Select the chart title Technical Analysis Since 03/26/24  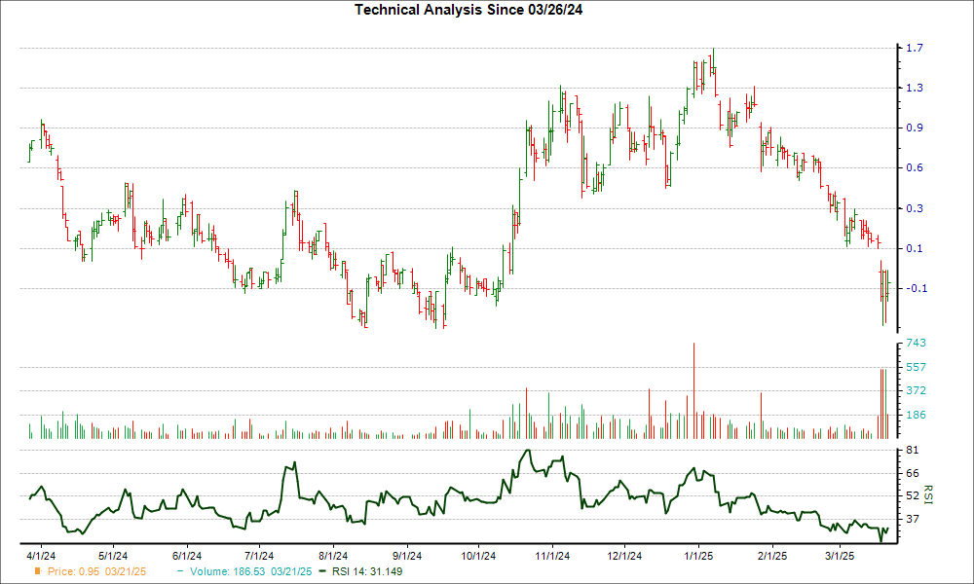[x=471, y=10]
